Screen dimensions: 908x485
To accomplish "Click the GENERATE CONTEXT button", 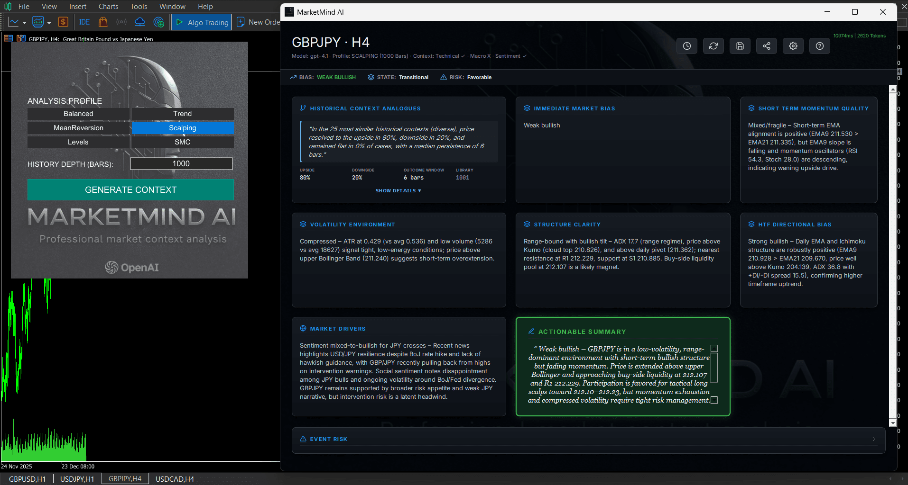I will point(130,189).
